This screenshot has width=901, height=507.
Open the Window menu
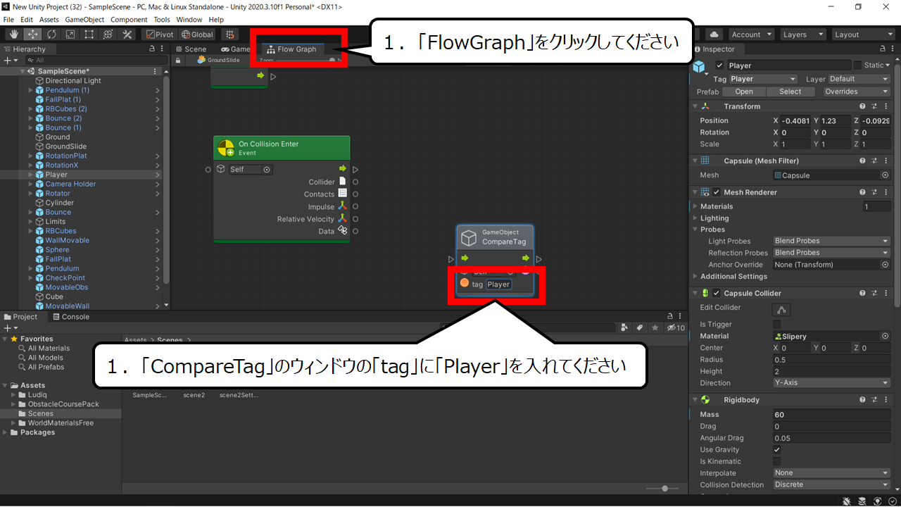189,20
